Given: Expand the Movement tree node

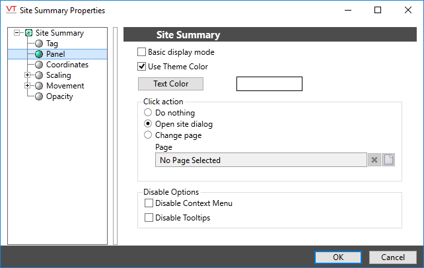Looking at the screenshot, I should 27,86.
